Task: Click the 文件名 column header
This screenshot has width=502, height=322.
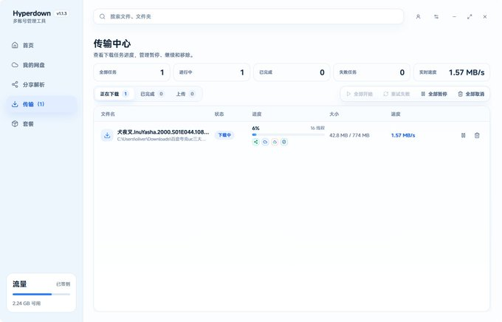Action: (x=108, y=114)
